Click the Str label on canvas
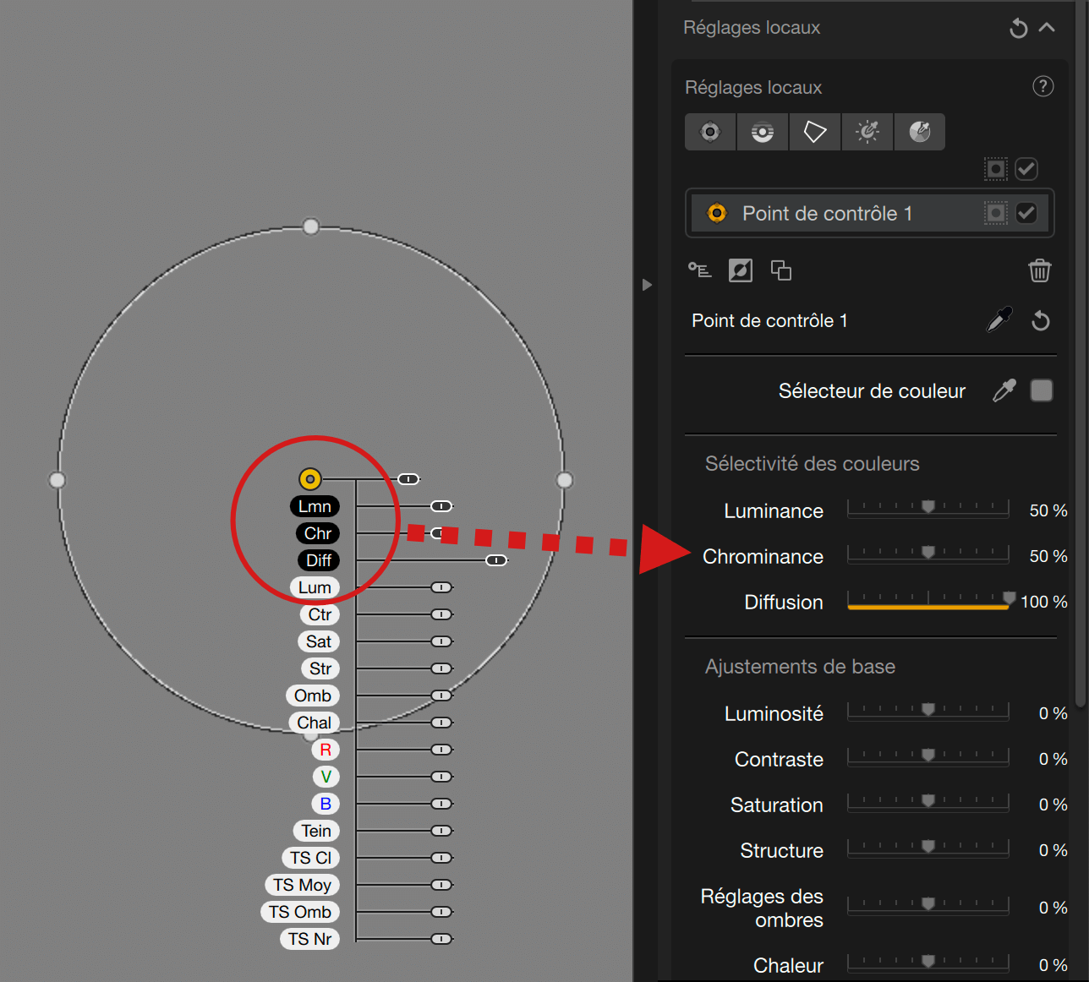Viewport: 1089px width, 982px height. [x=320, y=668]
